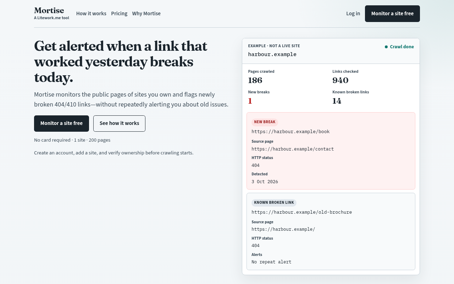Click the Known broken links count 14
This screenshot has height=284, width=454.
[x=337, y=101]
